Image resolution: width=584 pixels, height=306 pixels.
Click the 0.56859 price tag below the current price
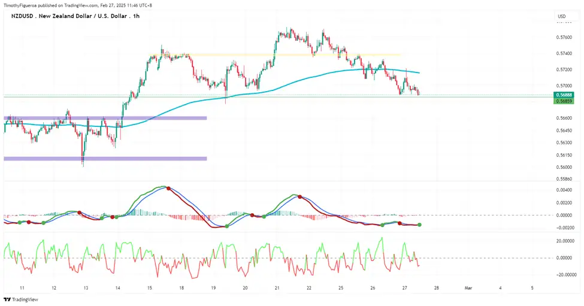563,101
